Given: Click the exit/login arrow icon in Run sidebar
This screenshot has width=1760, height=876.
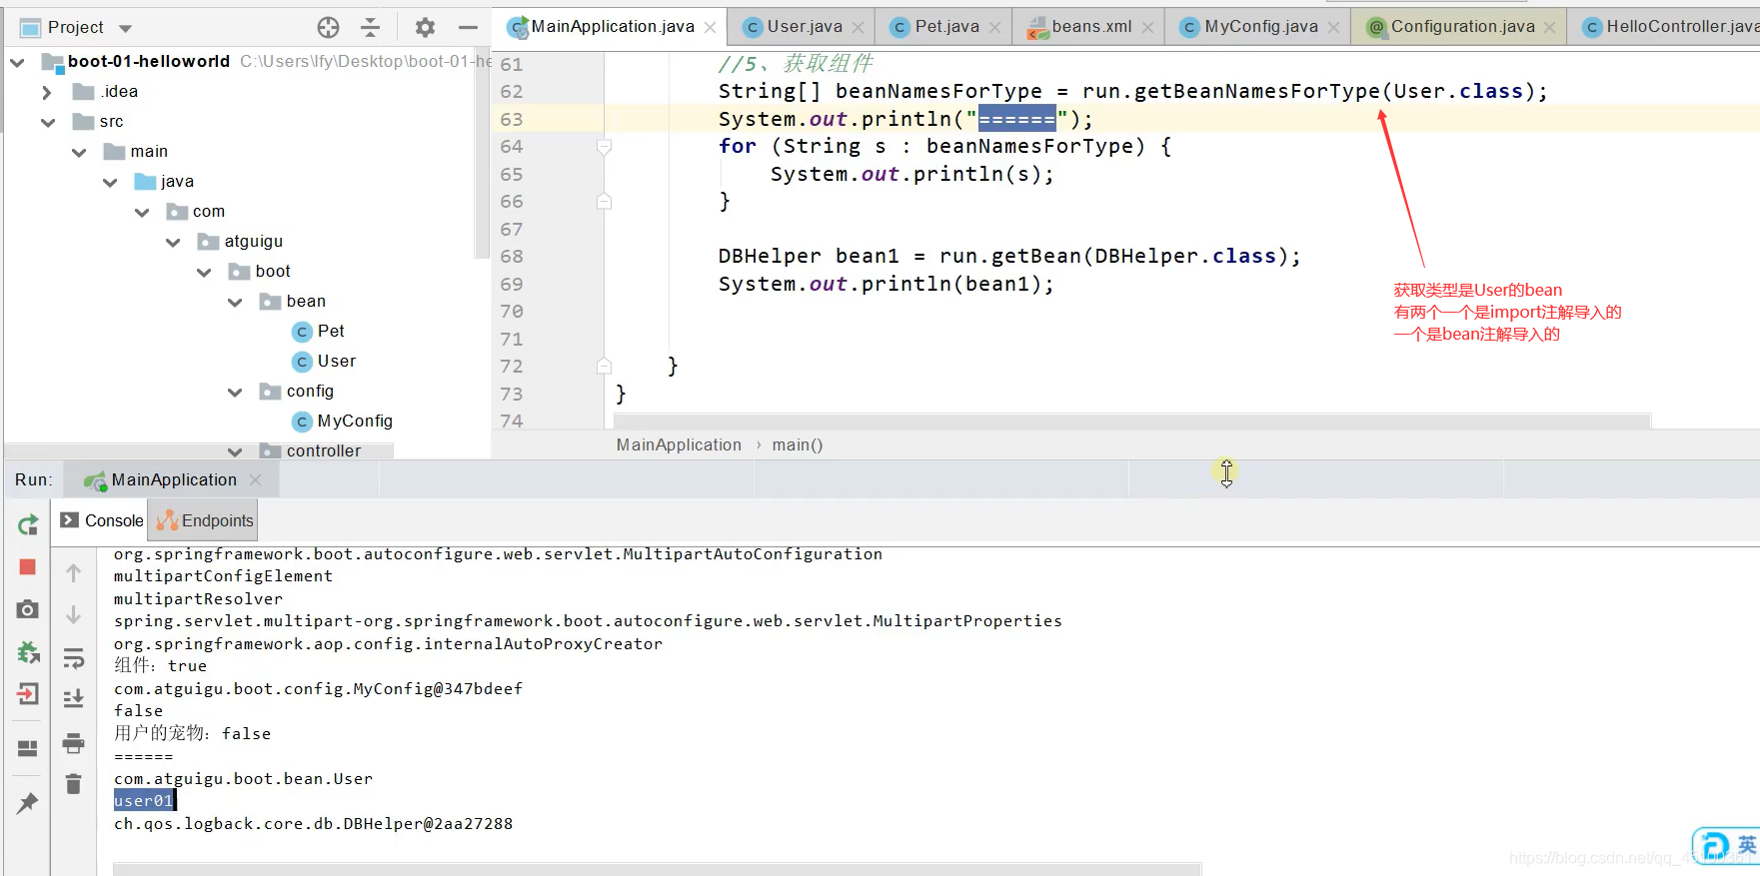Looking at the screenshot, I should pyautogui.click(x=28, y=693).
